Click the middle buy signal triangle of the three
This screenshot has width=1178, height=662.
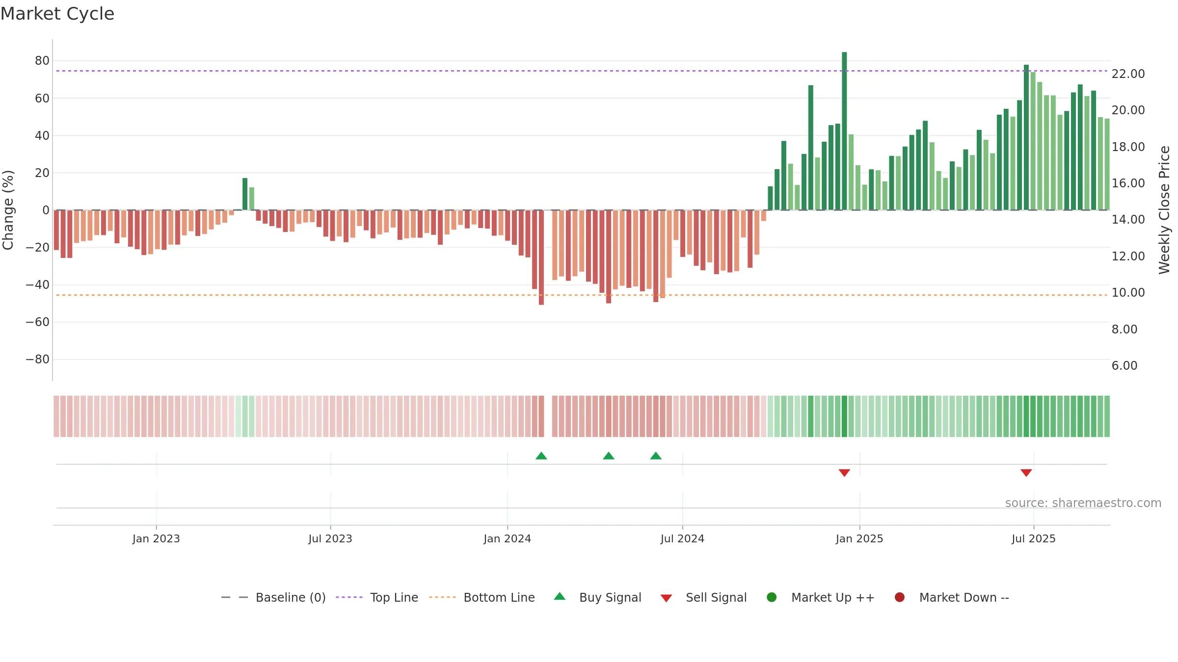(609, 456)
